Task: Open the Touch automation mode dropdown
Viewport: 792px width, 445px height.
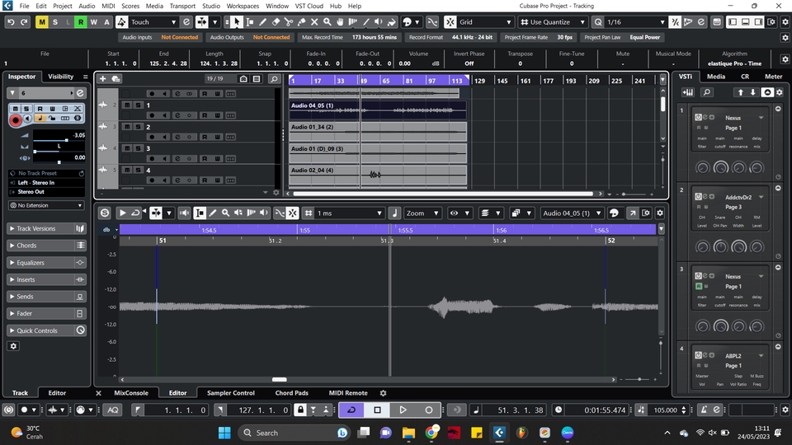Action: (x=153, y=22)
